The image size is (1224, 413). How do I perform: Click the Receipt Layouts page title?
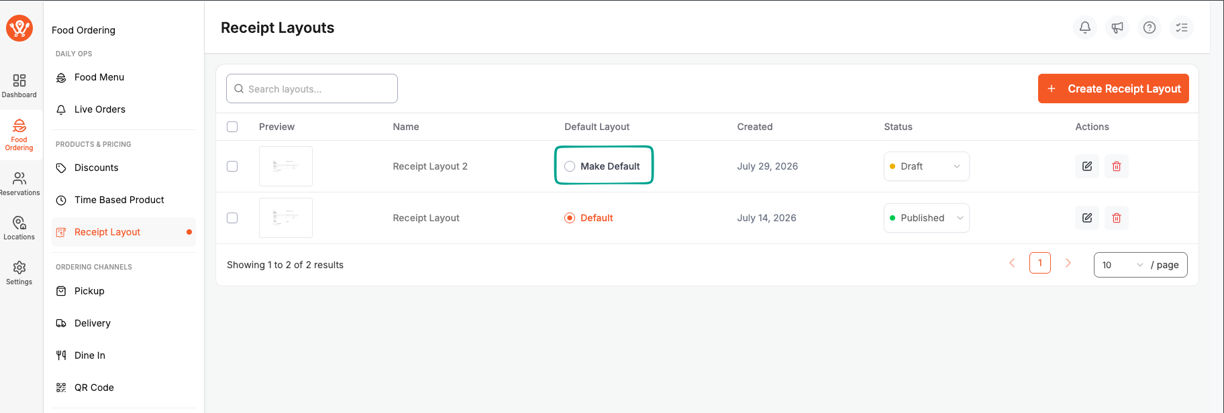[277, 27]
